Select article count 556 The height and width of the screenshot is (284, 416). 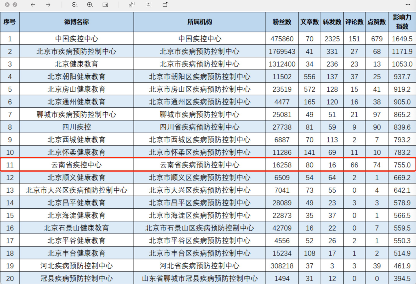click(x=310, y=77)
